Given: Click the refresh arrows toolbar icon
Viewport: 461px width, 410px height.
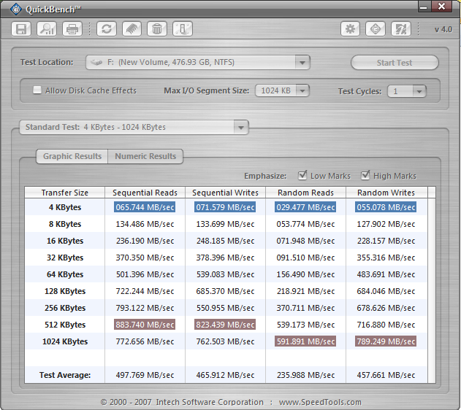Looking at the screenshot, I should tap(107, 29).
